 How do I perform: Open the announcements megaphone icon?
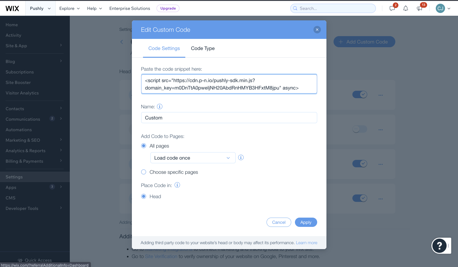coord(419,8)
